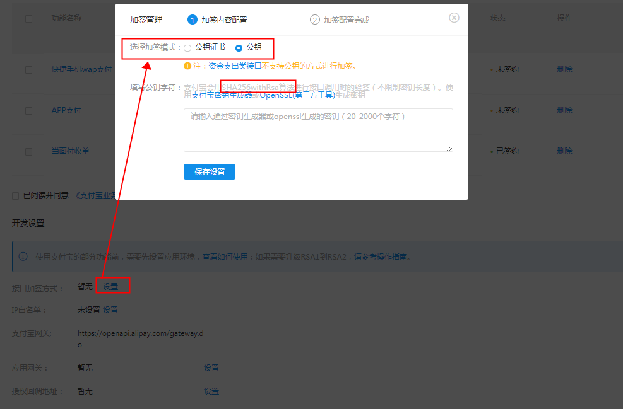Click the step 2 circle for 加签配置完成
This screenshot has width=623, height=409.
(x=315, y=20)
